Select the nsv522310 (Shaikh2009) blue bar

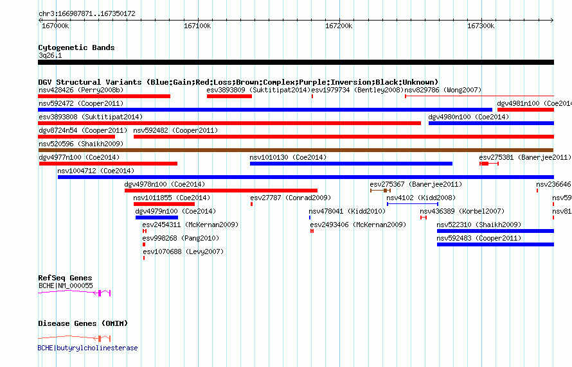point(496,231)
